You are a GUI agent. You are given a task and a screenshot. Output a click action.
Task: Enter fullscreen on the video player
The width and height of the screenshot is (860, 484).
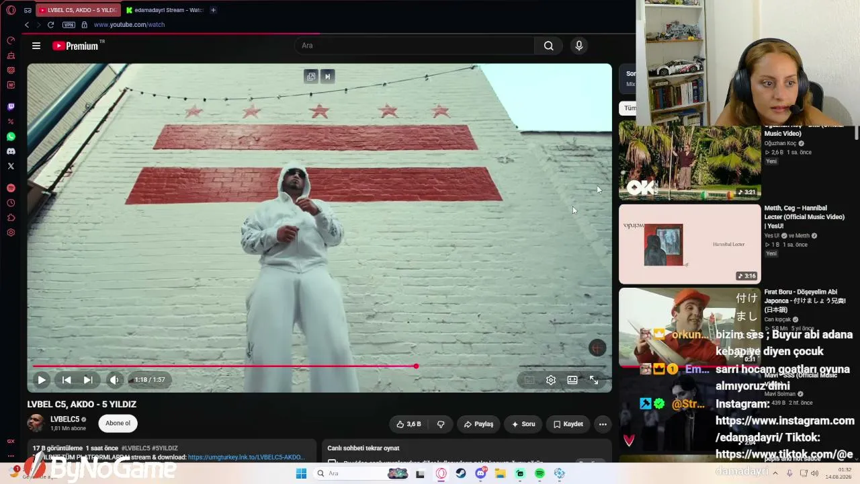coord(594,380)
